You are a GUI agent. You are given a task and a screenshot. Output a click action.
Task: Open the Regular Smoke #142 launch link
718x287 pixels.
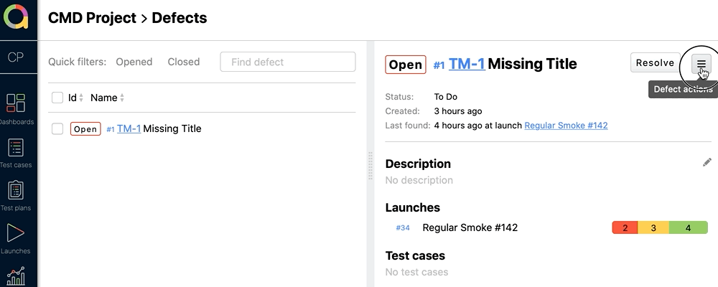coord(566,126)
